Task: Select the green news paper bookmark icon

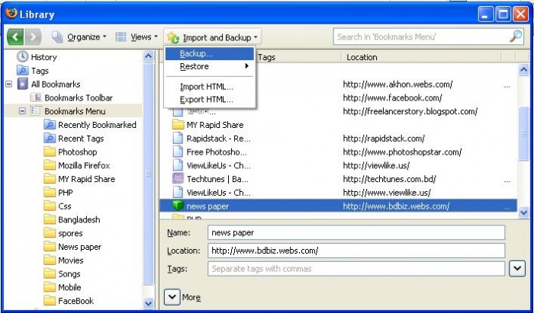Action: pyautogui.click(x=178, y=206)
